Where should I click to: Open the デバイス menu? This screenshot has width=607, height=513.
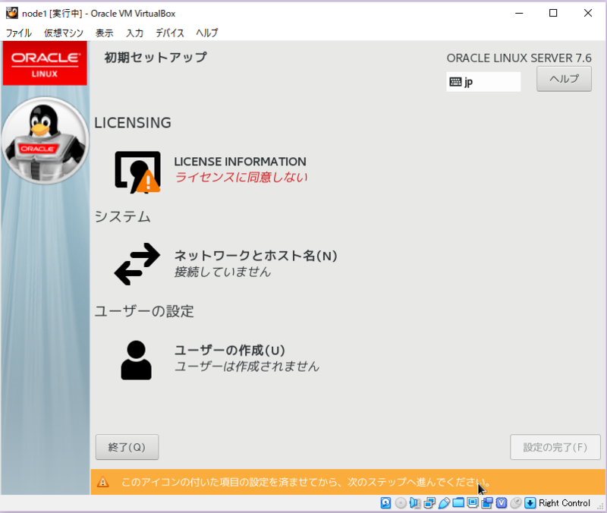(169, 33)
